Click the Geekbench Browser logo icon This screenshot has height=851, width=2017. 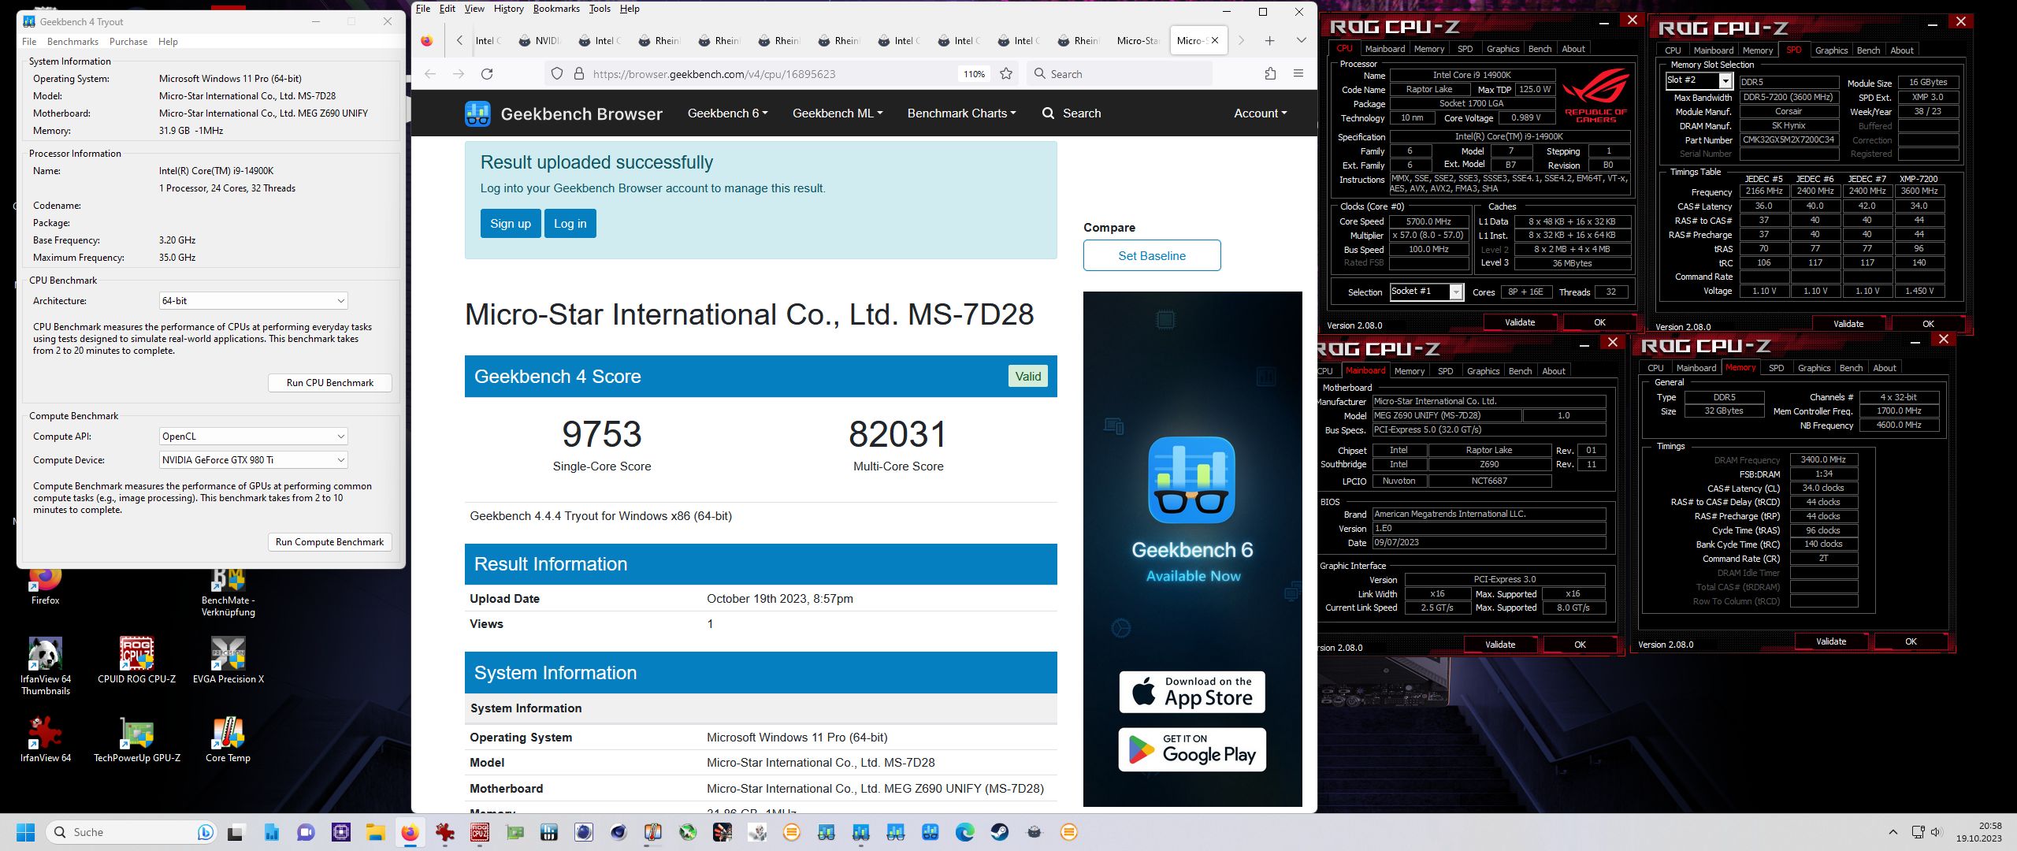coord(477,113)
